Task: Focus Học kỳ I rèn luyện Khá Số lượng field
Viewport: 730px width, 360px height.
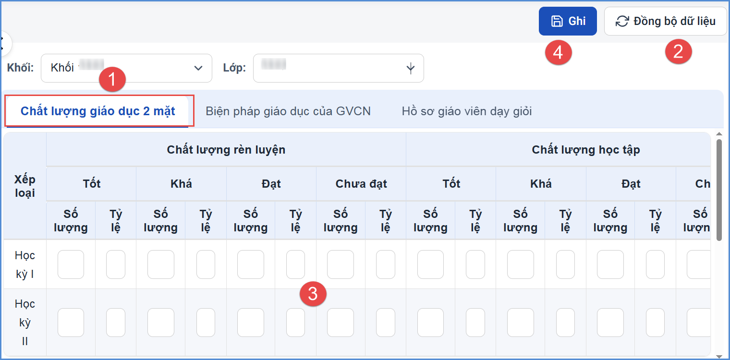Action: click(x=161, y=264)
